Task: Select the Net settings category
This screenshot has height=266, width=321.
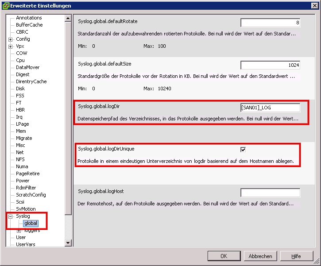Action: (x=20, y=152)
